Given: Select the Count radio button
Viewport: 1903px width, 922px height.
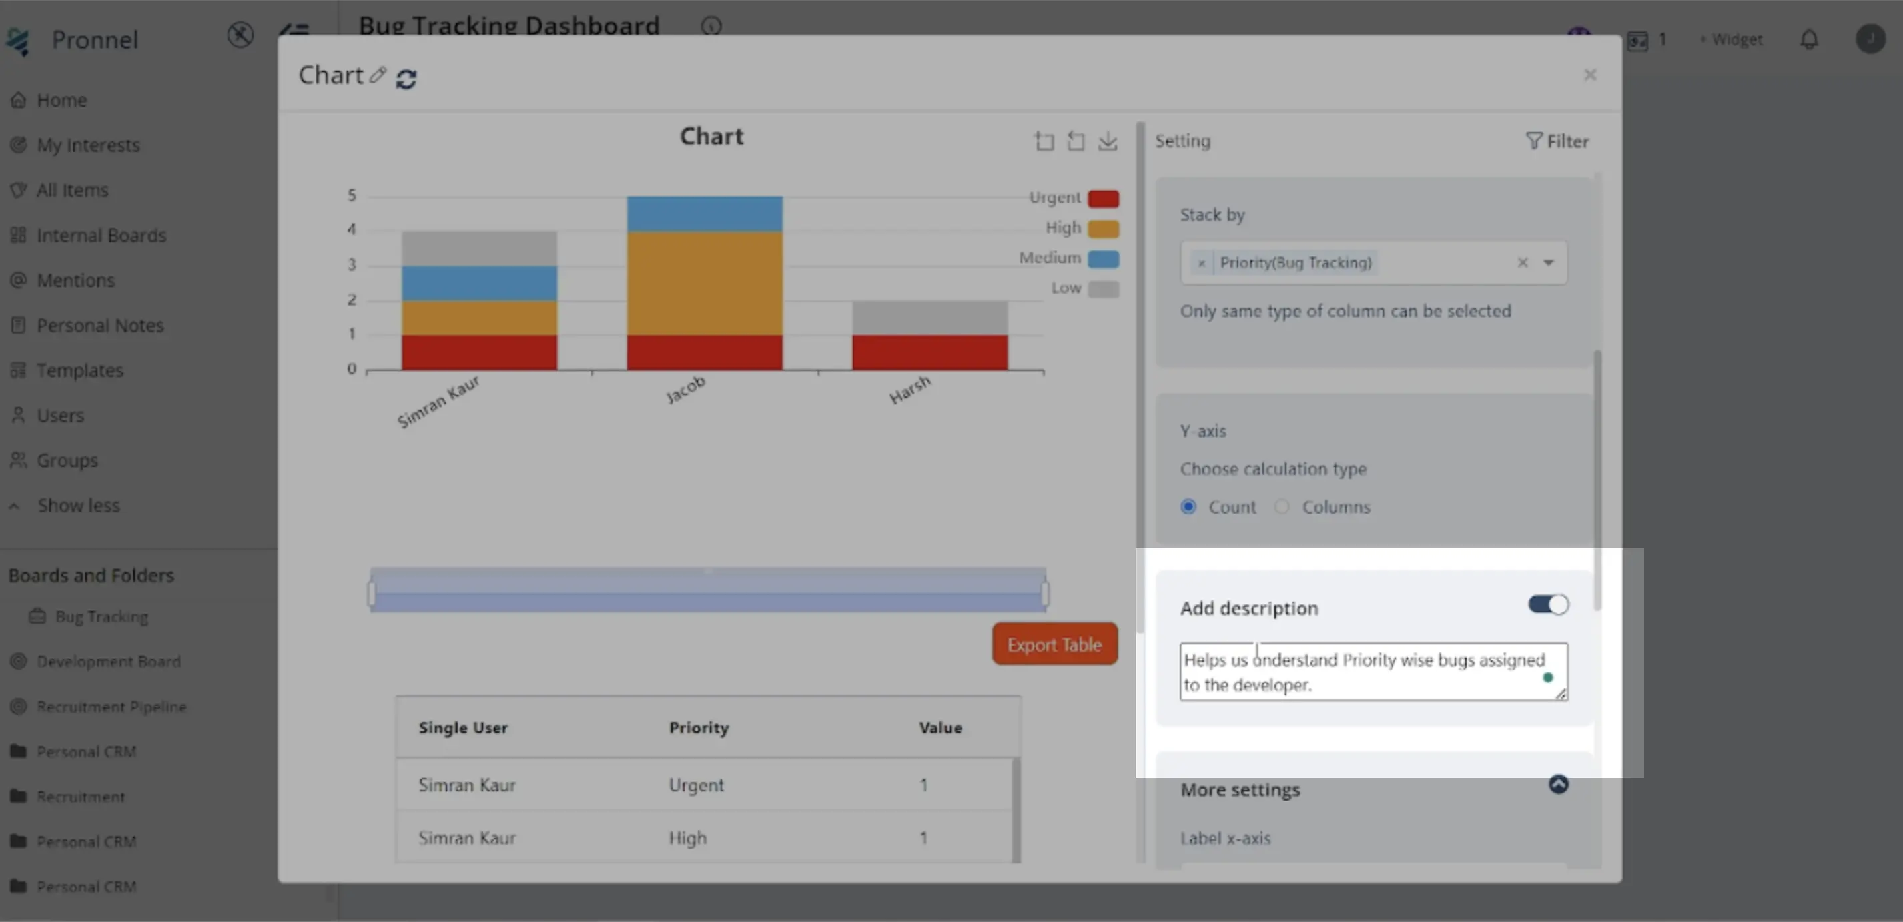Looking at the screenshot, I should pos(1188,507).
